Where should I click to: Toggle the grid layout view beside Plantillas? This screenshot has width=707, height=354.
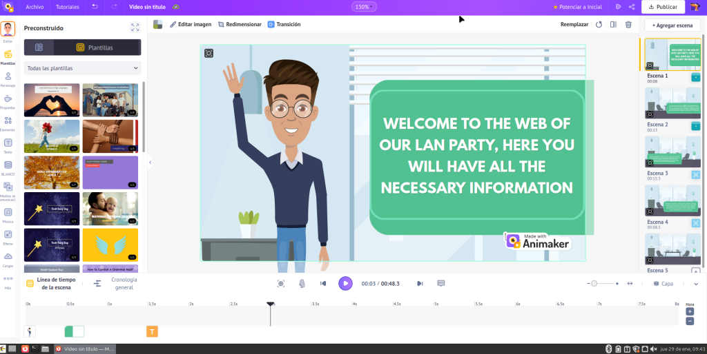39,48
